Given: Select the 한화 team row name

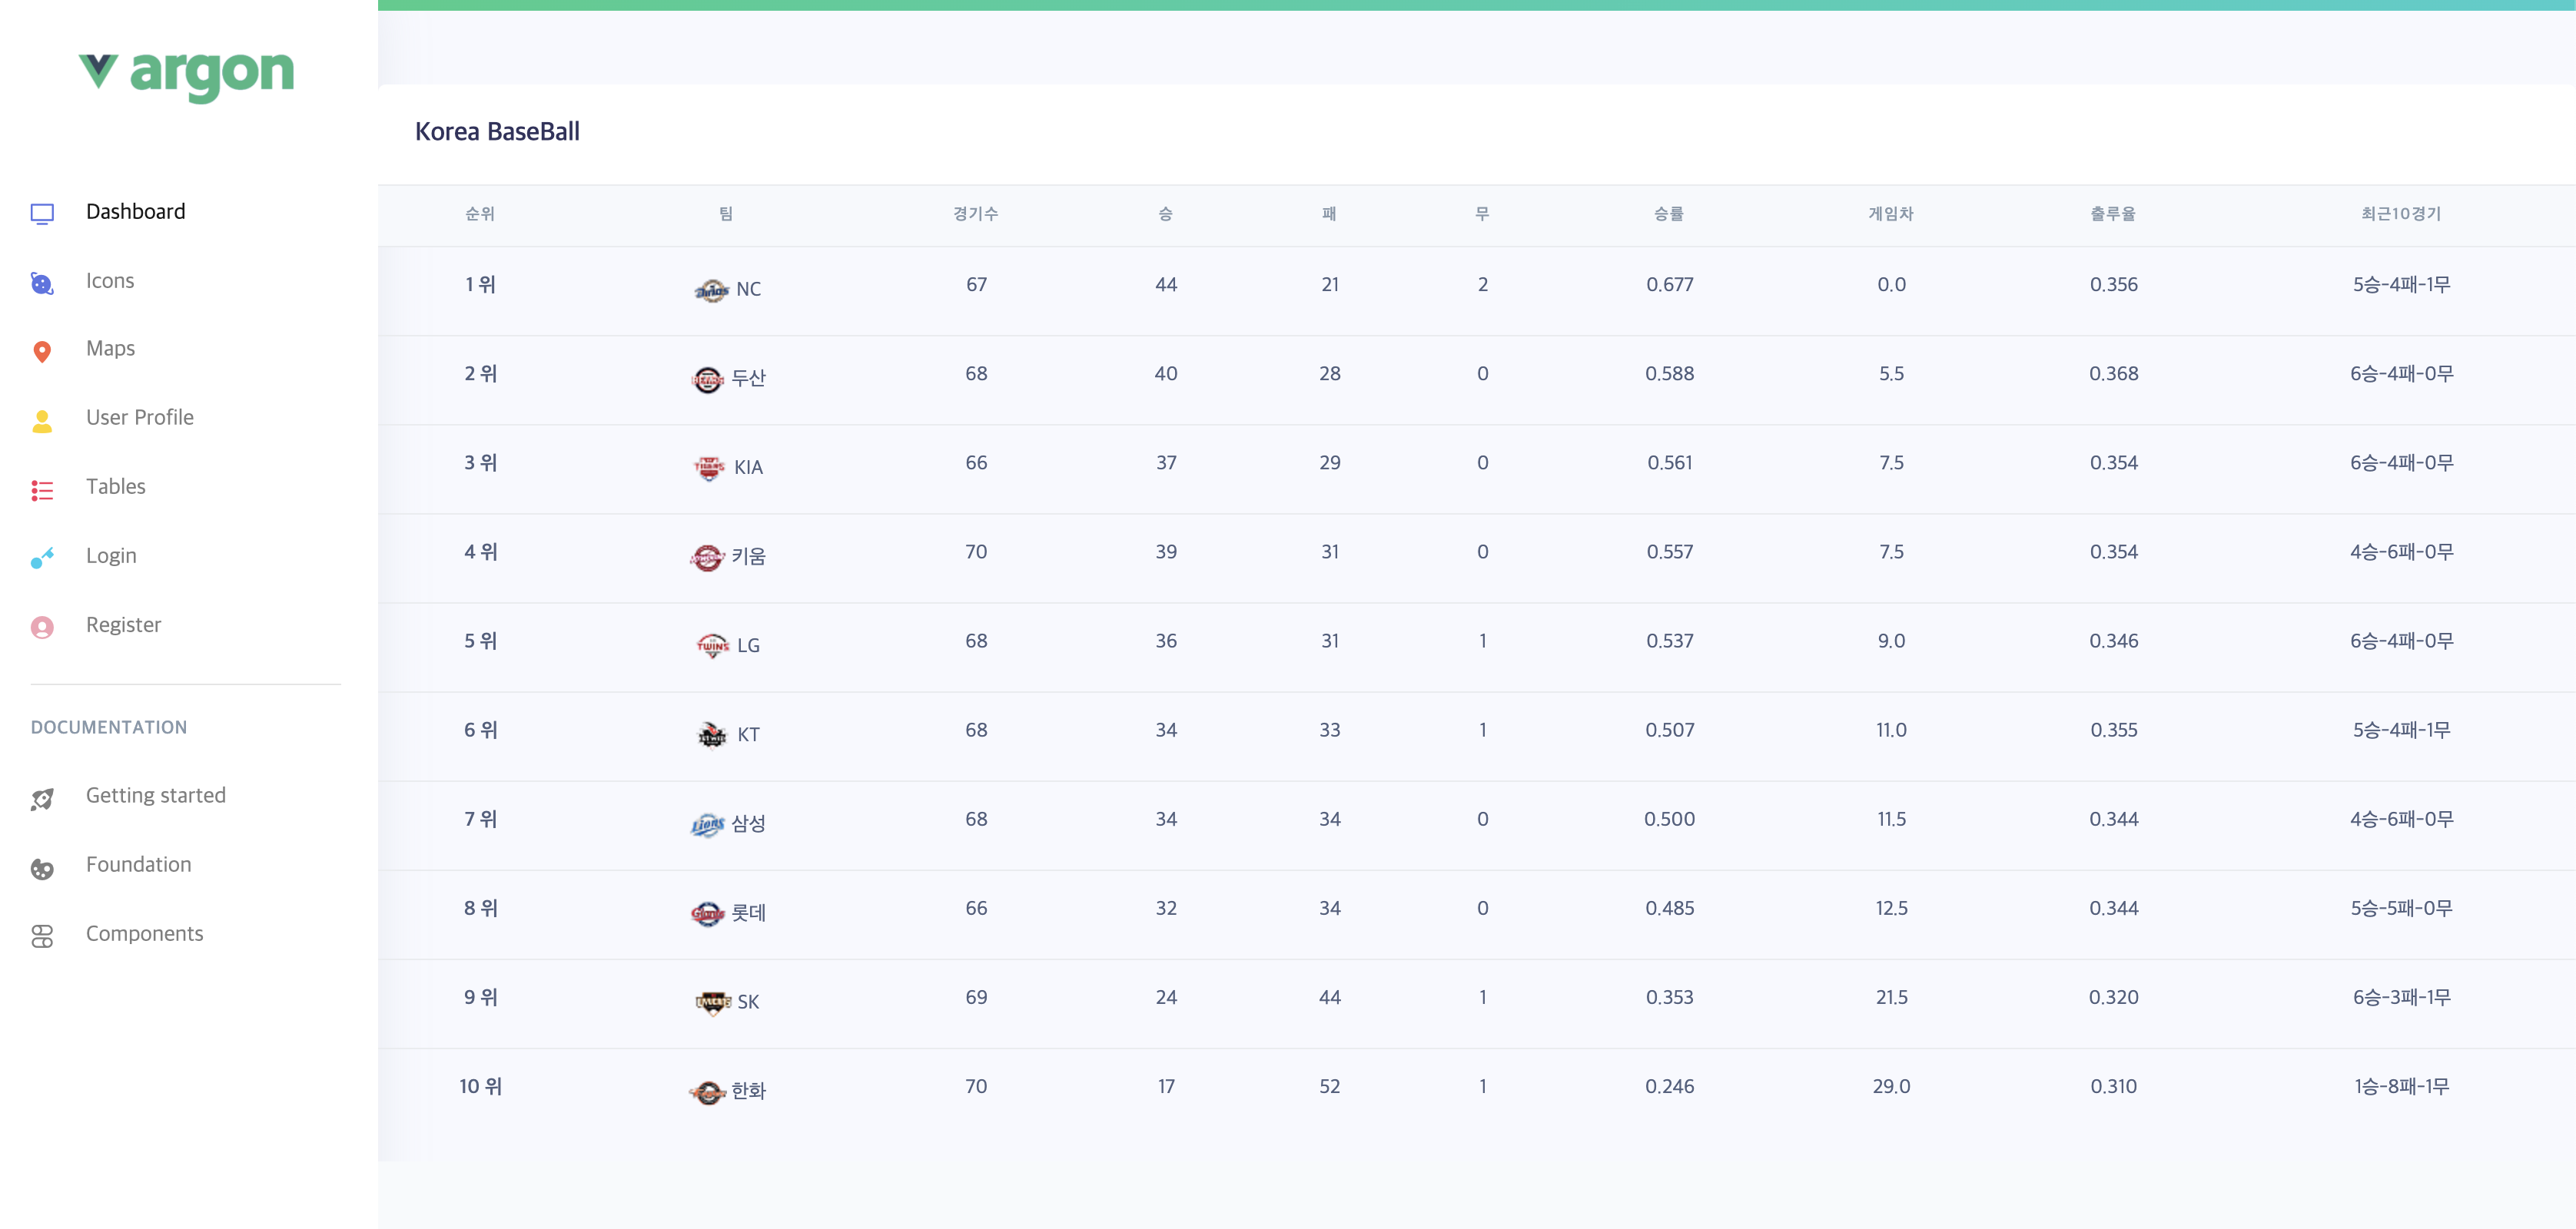Looking at the screenshot, I should 748,1090.
